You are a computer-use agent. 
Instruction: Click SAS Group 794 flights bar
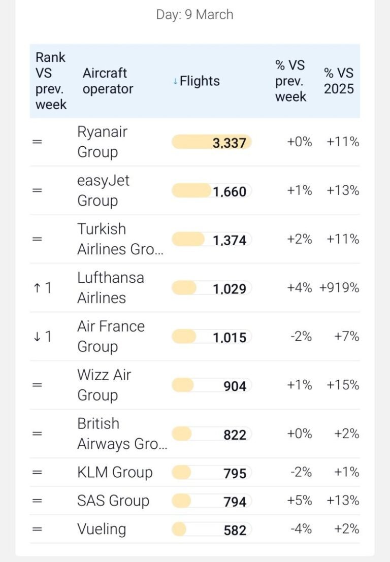point(211,501)
